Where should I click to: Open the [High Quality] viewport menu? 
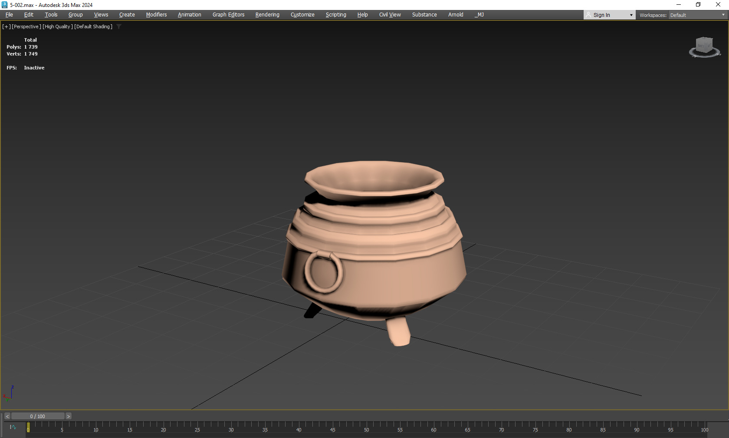(x=58, y=26)
